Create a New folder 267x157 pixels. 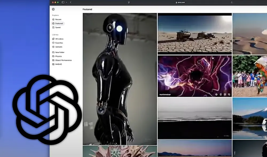60,52
